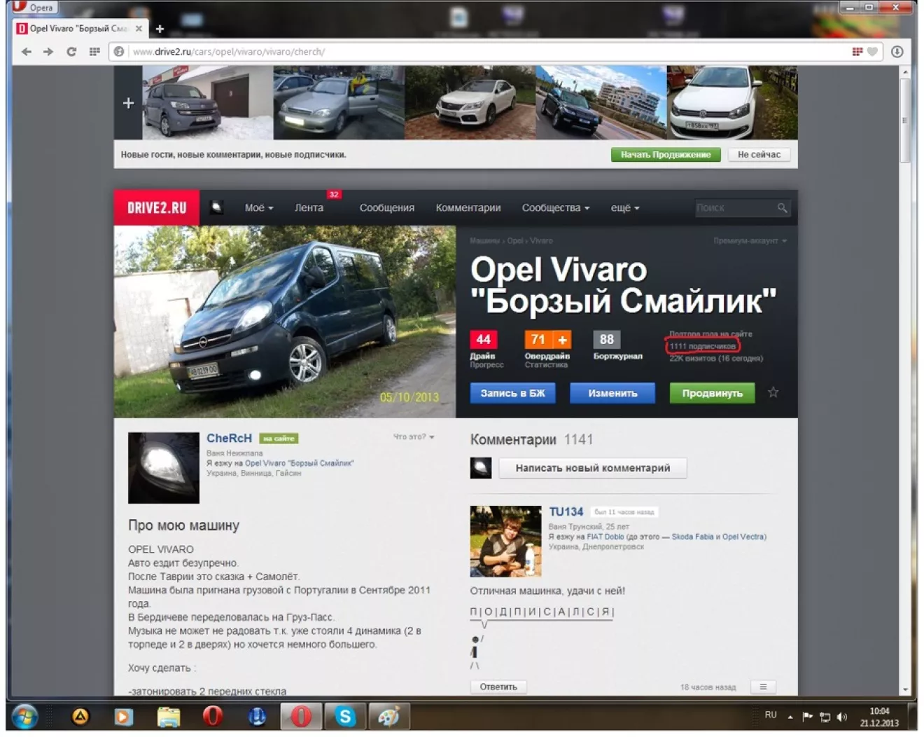Toggle the bookmark heart in the address bar
The image size is (924, 737).
(x=872, y=52)
